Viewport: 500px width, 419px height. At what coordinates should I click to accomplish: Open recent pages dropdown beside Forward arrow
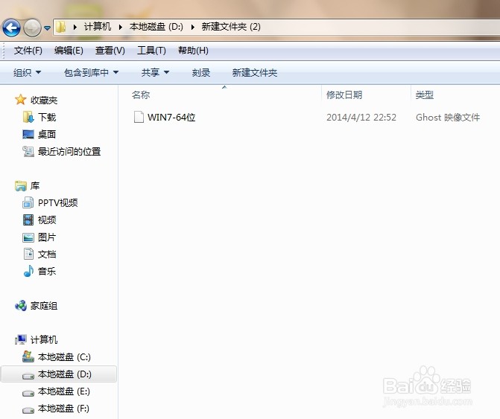(x=47, y=28)
